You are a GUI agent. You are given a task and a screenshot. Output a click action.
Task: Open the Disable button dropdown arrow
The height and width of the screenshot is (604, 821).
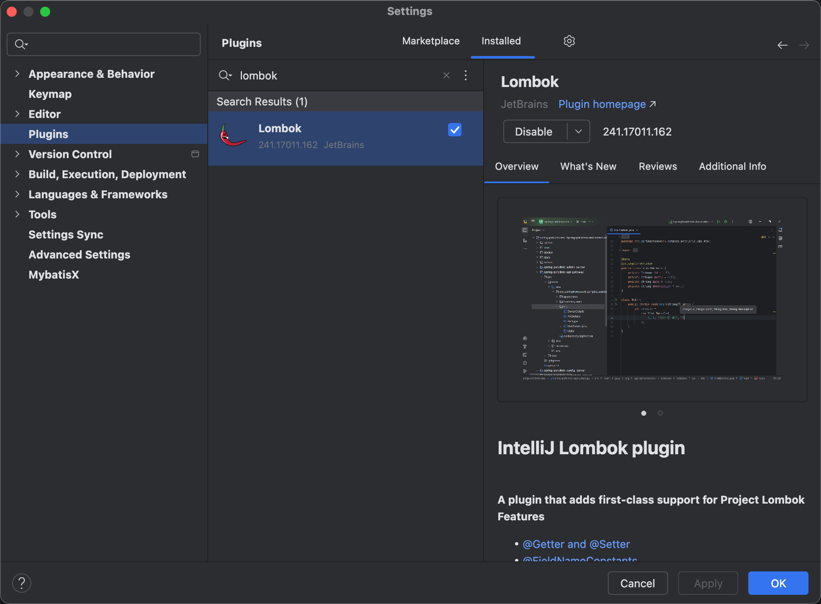[579, 131]
